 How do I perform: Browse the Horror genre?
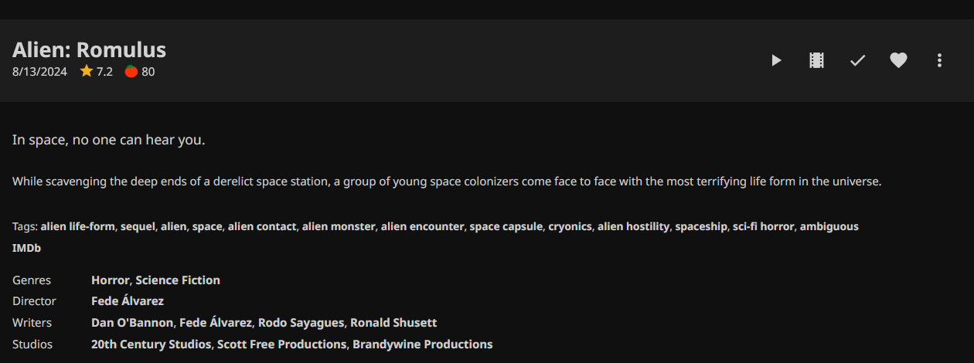click(x=110, y=280)
